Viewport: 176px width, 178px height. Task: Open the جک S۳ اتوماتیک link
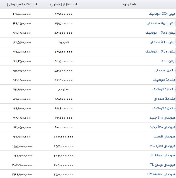tap(164, 89)
